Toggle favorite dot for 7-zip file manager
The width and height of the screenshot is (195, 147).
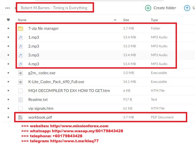tap(8, 28)
